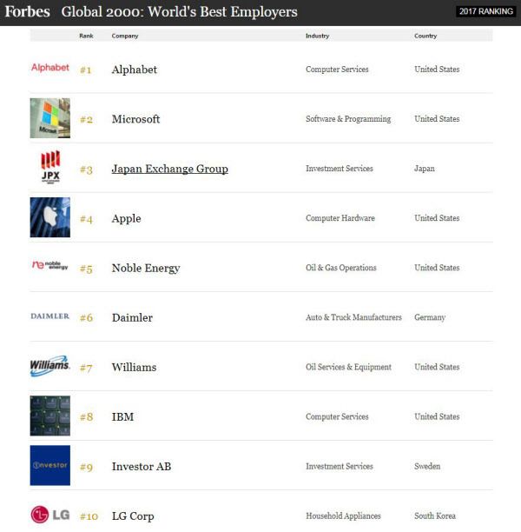Image resolution: width=521 pixels, height=532 pixels.
Task: Open the IBM company link
Action: (122, 416)
